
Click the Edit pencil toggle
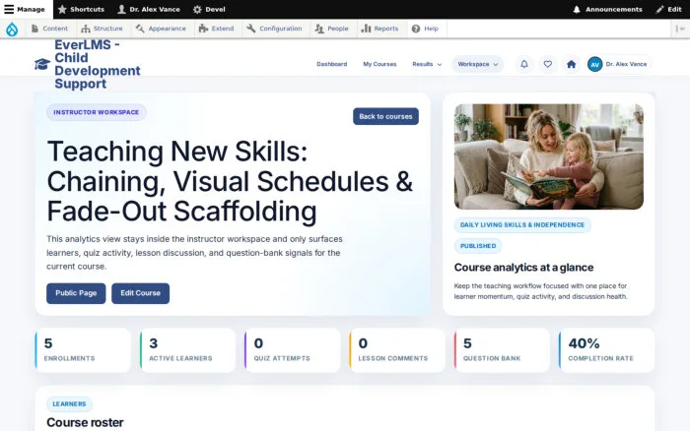[x=668, y=9]
